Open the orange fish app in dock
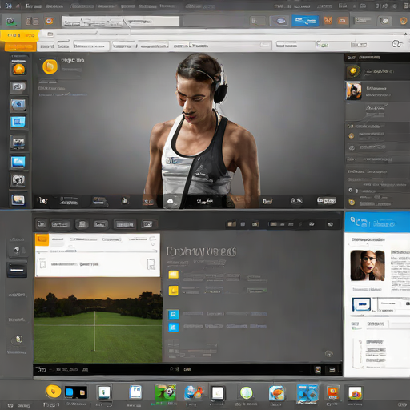This screenshot has width=410, height=410. [276, 393]
